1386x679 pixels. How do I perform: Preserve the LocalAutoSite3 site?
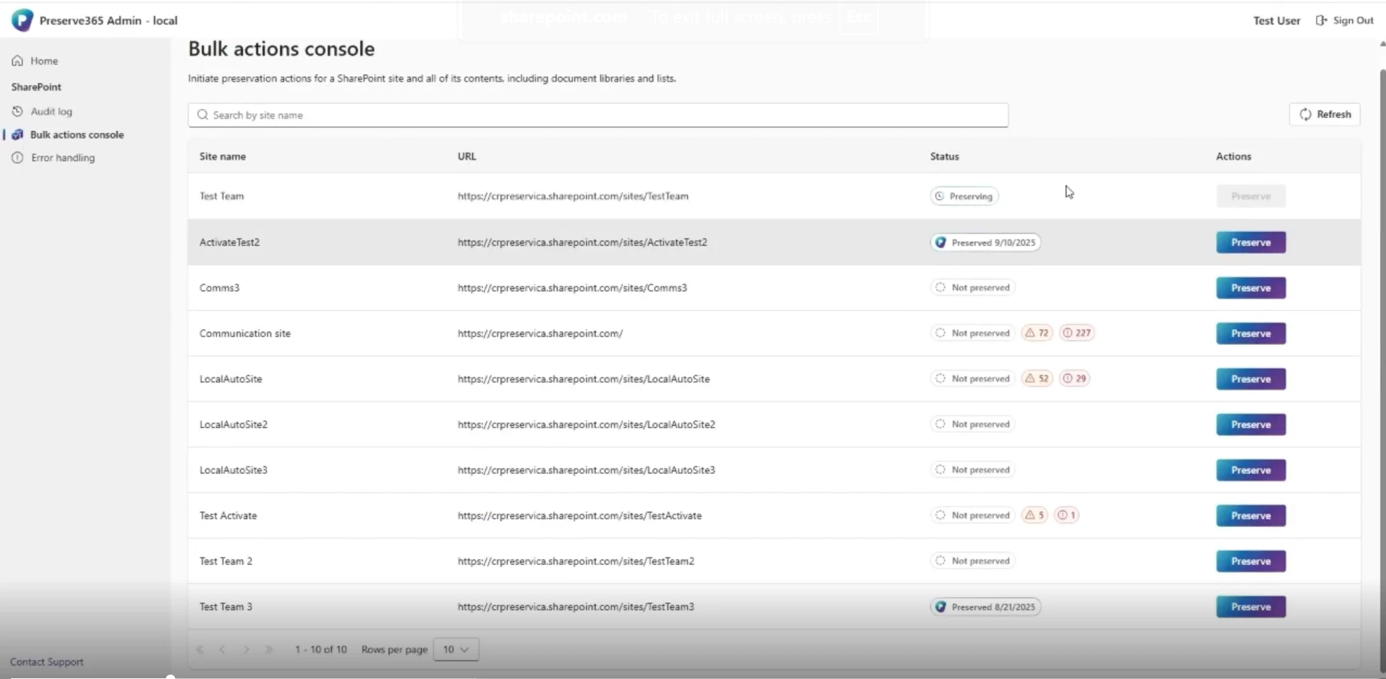click(1251, 470)
